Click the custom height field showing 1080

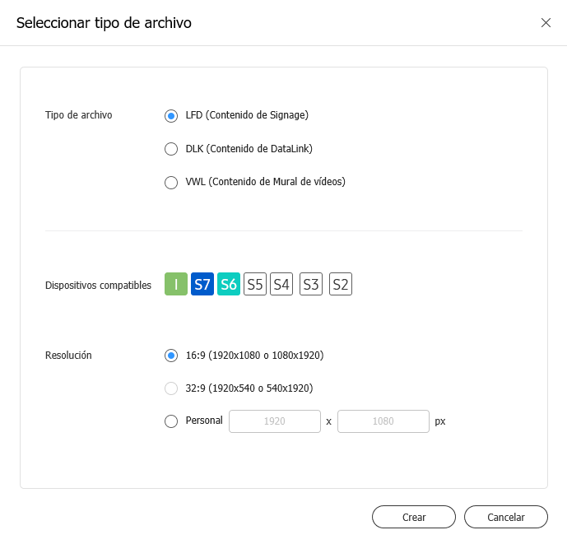click(383, 421)
